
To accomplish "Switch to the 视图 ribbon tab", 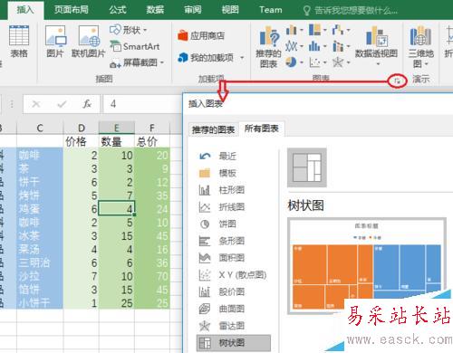I will (x=230, y=10).
